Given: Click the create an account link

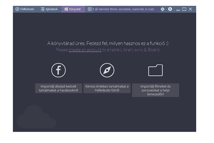Looking at the screenshot, I should (85, 50).
